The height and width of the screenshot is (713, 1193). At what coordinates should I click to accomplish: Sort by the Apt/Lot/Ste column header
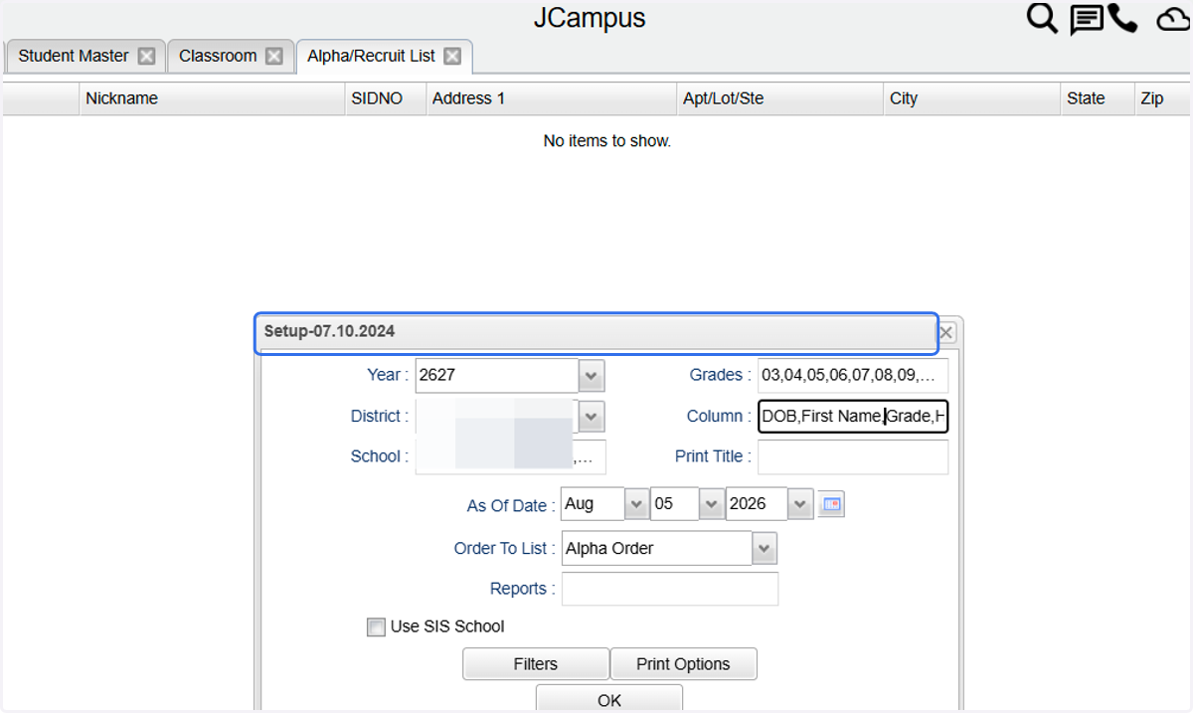click(x=780, y=98)
